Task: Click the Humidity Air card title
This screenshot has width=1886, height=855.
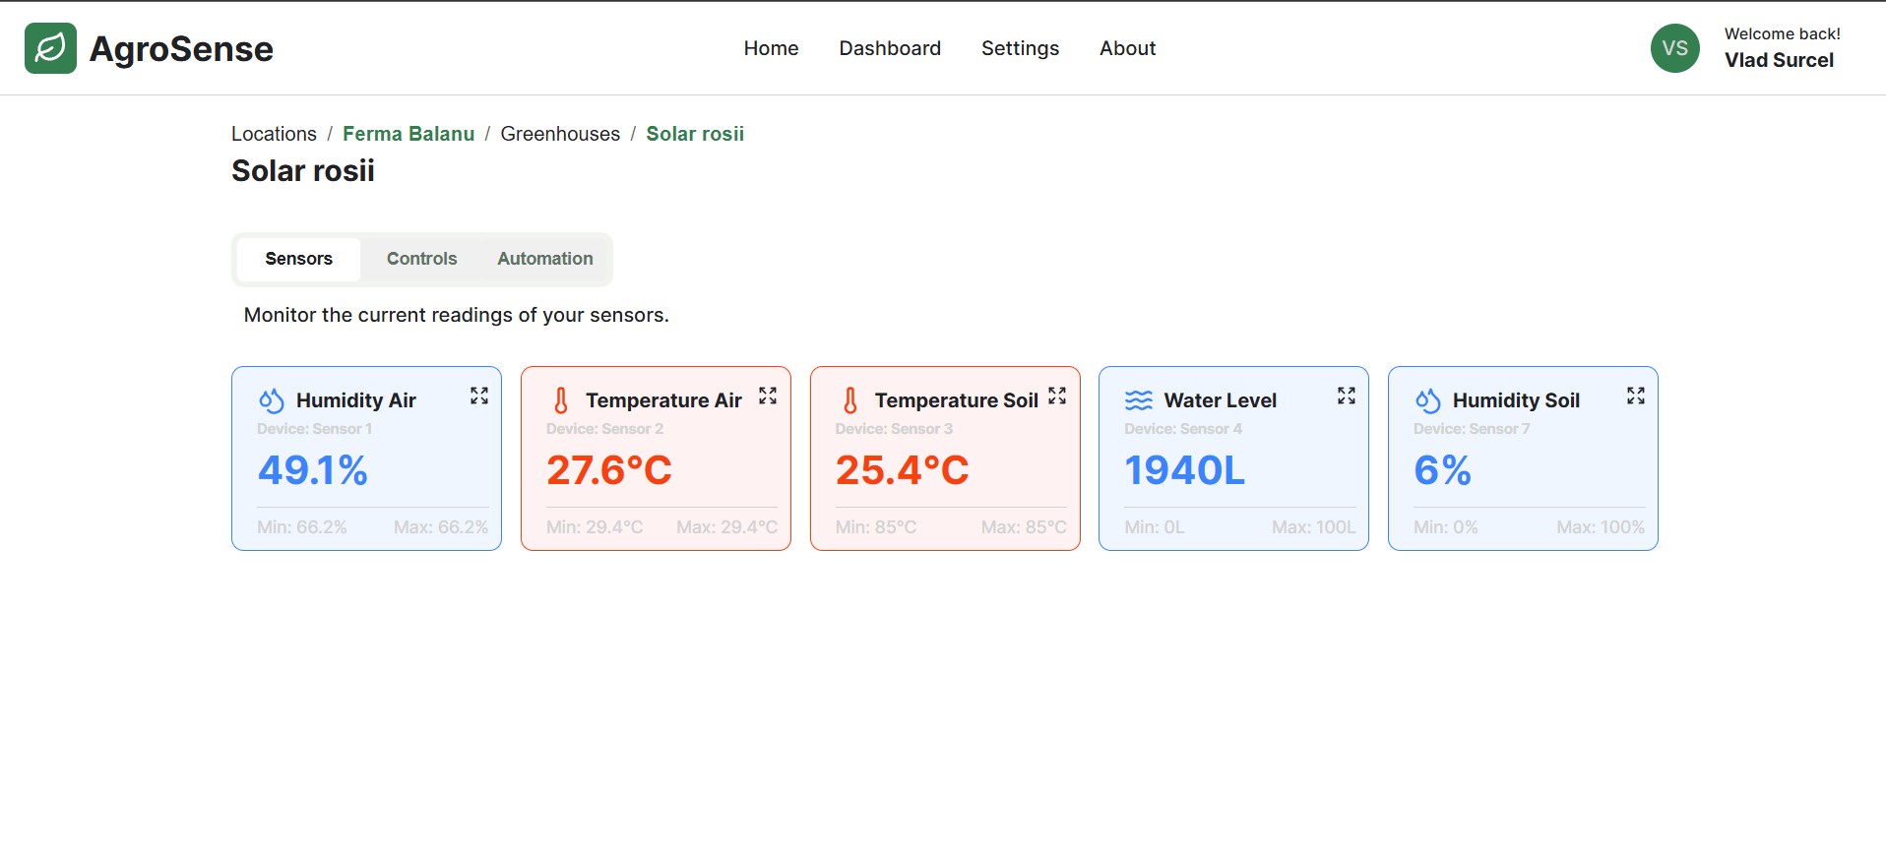Action: point(356,400)
